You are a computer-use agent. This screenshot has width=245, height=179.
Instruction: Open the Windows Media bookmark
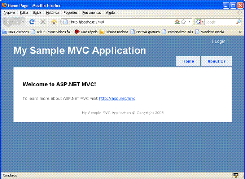[x=210, y=32]
